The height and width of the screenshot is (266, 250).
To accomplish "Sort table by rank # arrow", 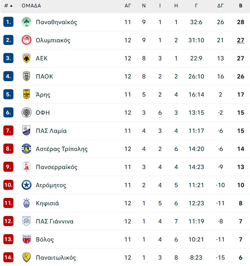I will (x=8, y=6).
